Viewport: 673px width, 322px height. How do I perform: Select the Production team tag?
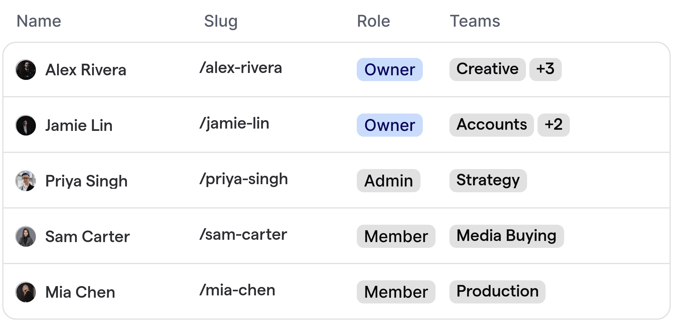pyautogui.click(x=497, y=292)
